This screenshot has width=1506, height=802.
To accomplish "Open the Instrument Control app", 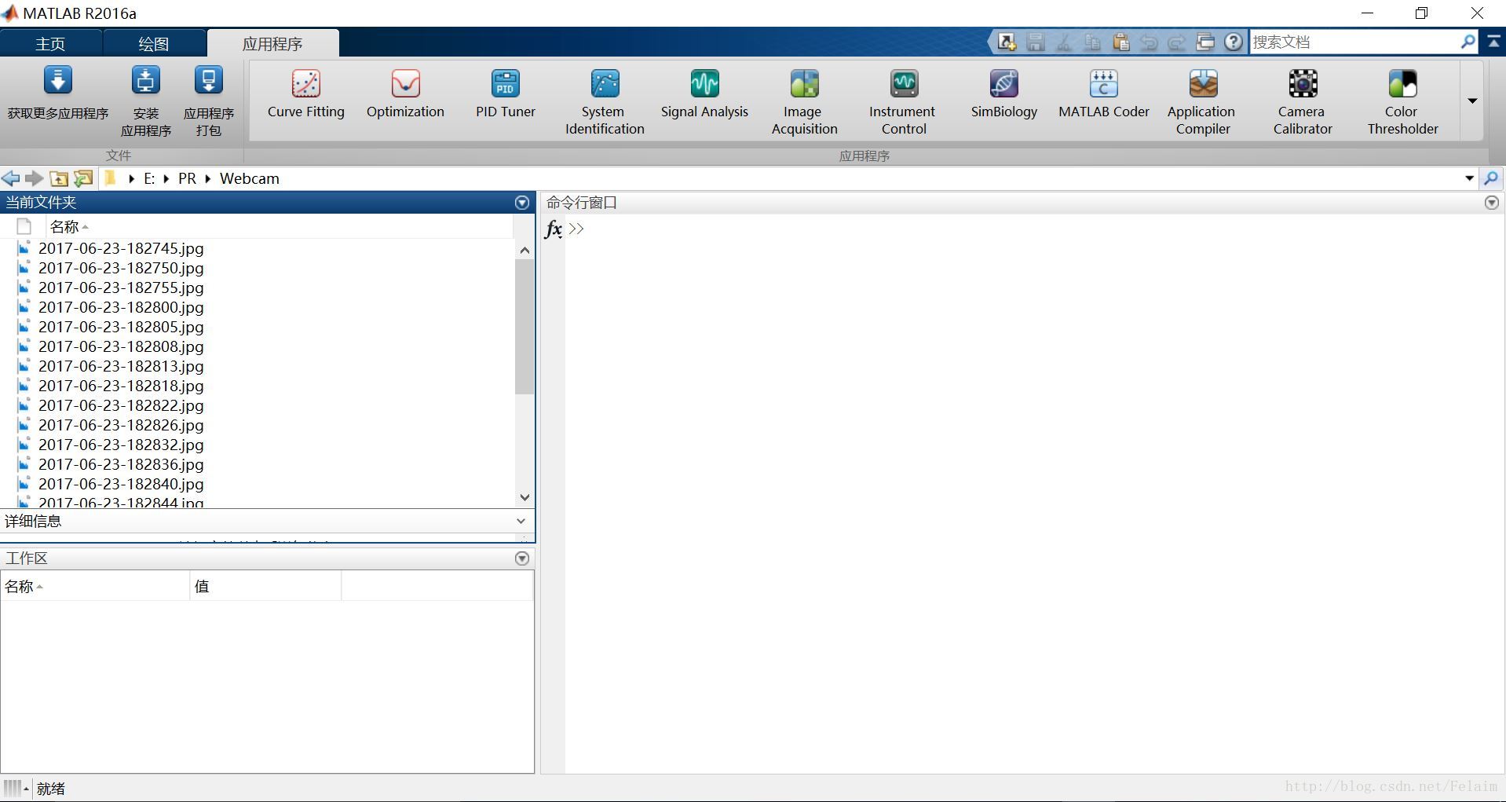I will click(x=903, y=103).
